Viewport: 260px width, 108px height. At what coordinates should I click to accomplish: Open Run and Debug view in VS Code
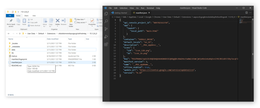point(106,37)
